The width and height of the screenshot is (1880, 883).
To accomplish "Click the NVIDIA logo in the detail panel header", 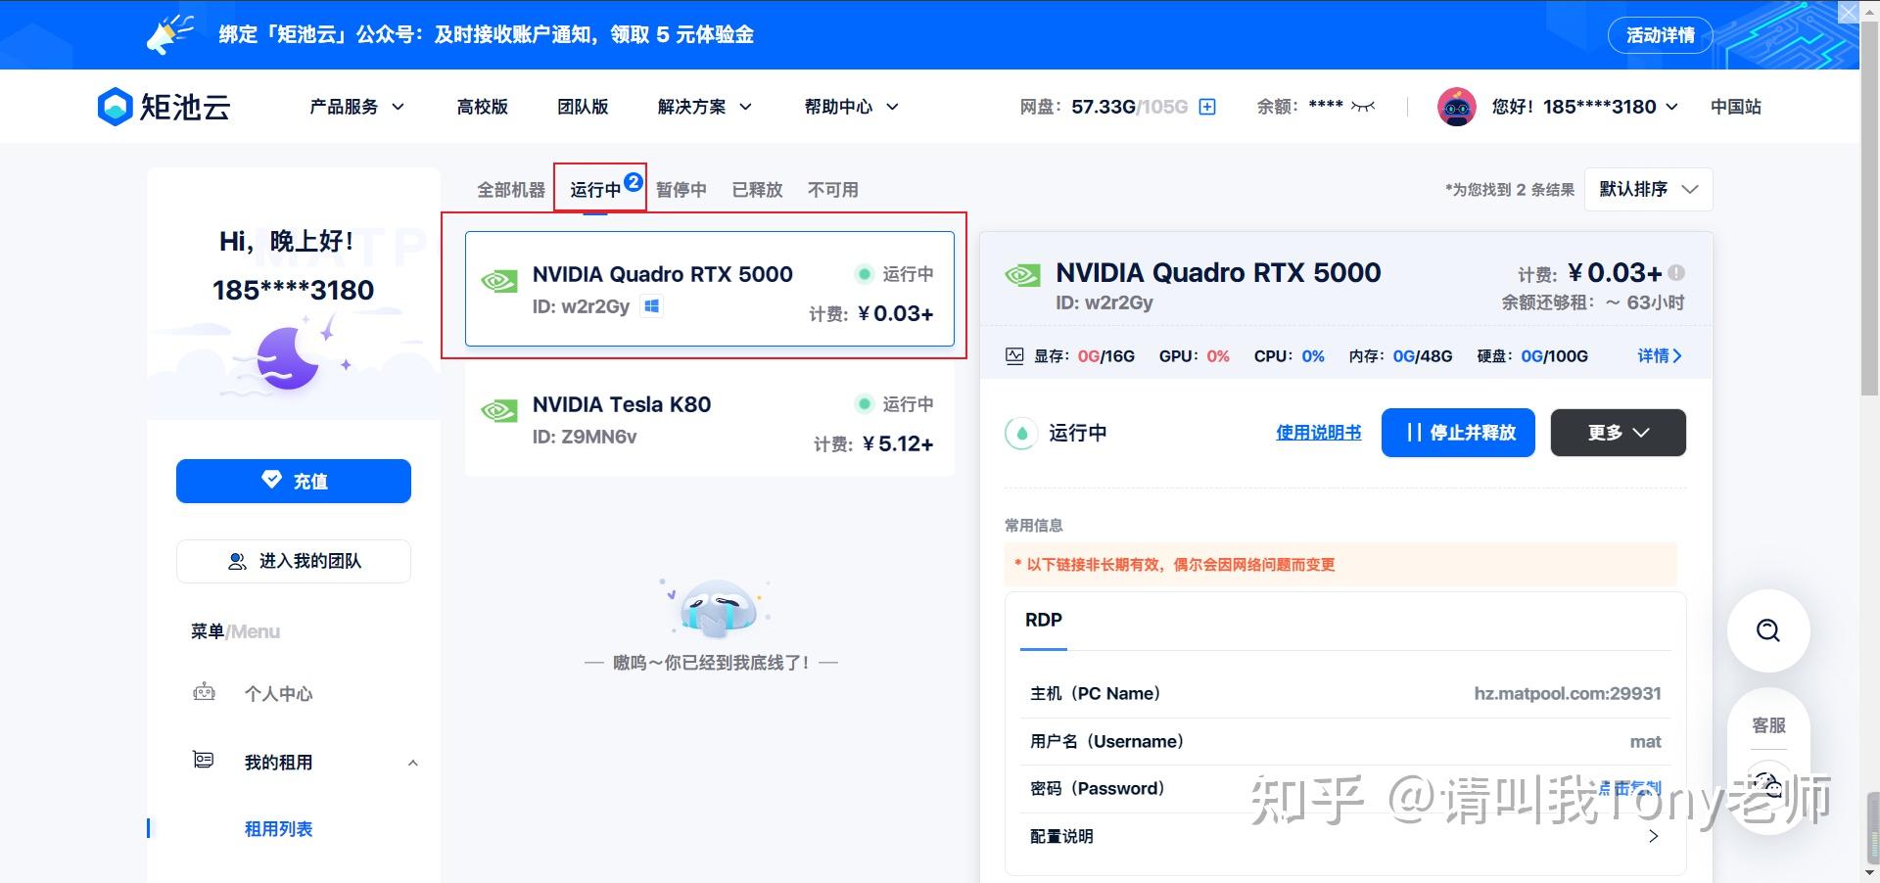I will pos(1023,275).
